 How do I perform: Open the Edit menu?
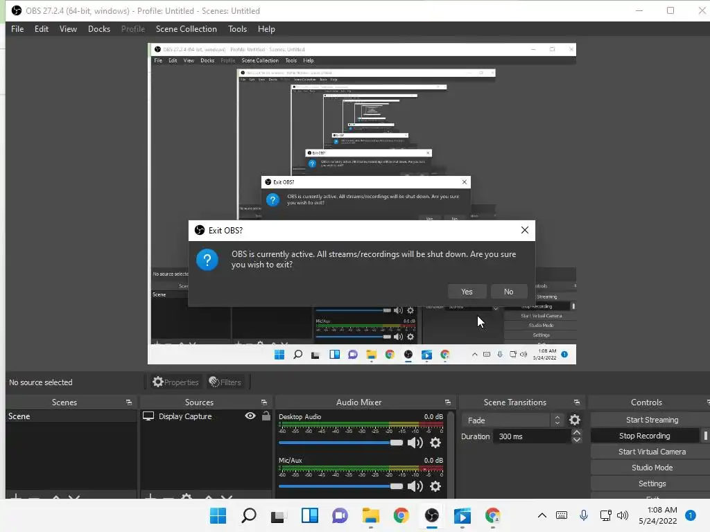(41, 29)
